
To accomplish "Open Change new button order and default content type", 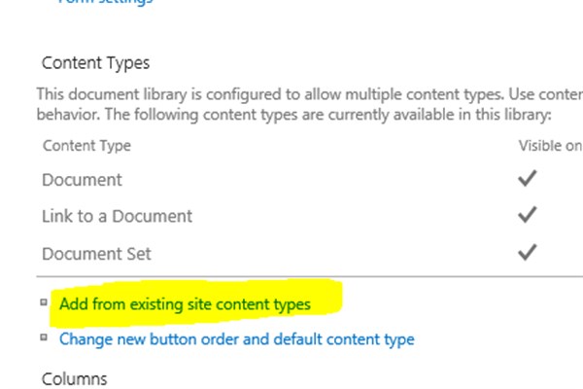I will click(x=236, y=339).
